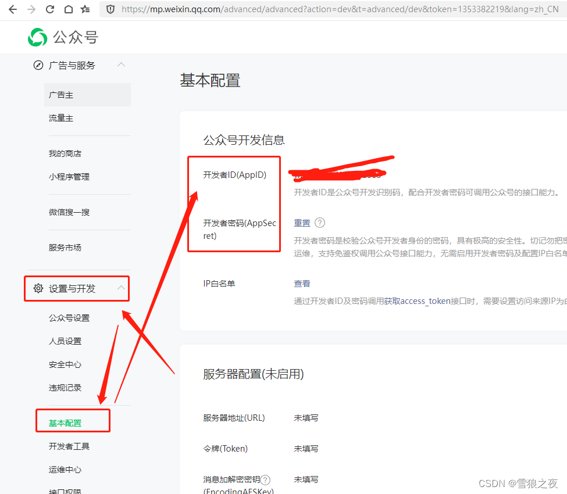Screen dimensions: 567x494
Task: Click the 令牌(Token) label
Action: (x=225, y=449)
